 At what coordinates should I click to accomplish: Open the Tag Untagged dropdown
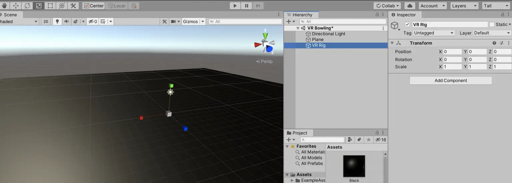pyautogui.click(x=434, y=33)
